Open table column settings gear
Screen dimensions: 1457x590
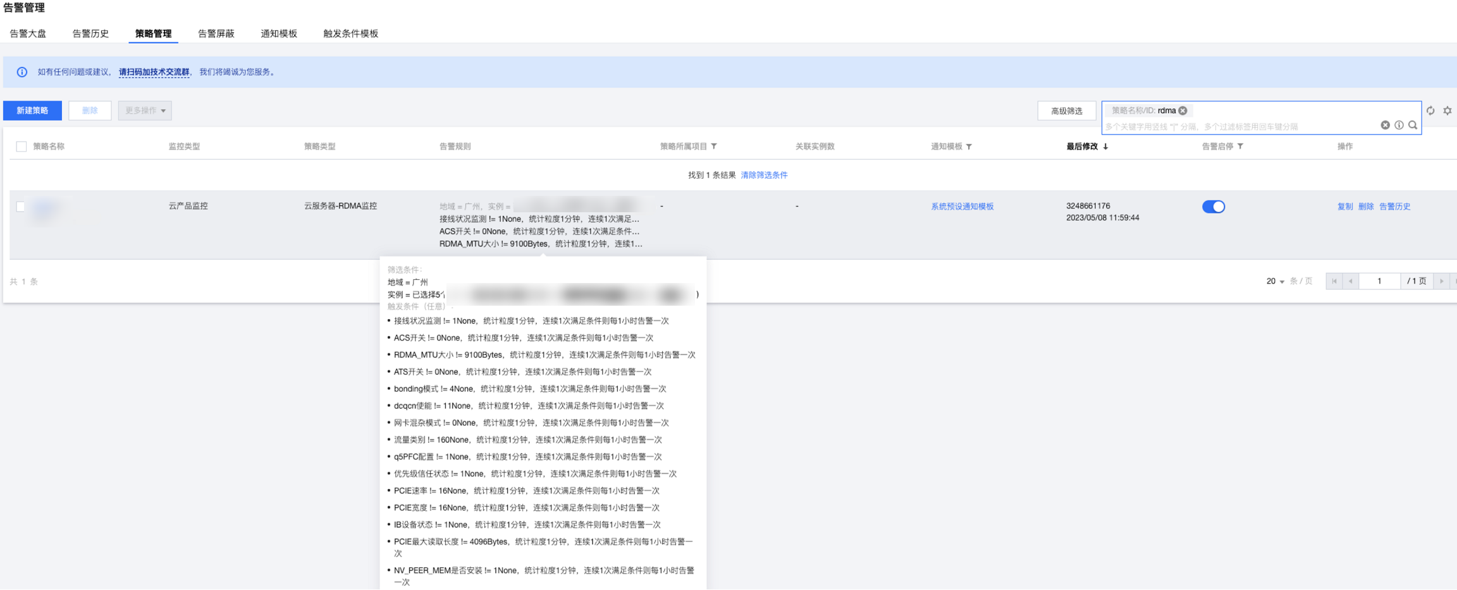click(1448, 111)
